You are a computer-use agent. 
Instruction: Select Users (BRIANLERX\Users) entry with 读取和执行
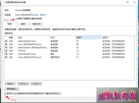[x=69, y=57]
